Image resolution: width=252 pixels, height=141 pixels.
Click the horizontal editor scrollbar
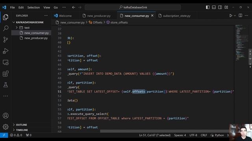point(165,131)
